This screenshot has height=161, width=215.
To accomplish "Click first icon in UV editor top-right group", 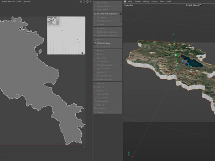I will coord(81,1).
